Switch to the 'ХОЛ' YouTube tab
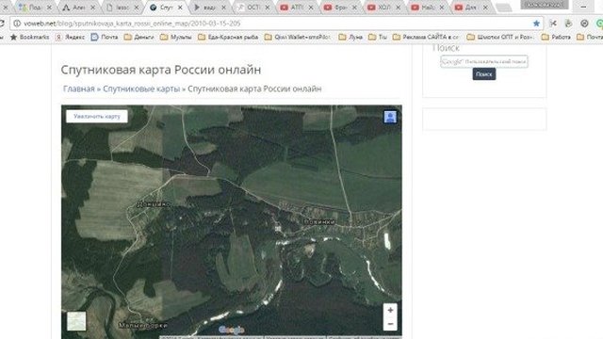Screen dimensions: 603x339 [383, 8]
